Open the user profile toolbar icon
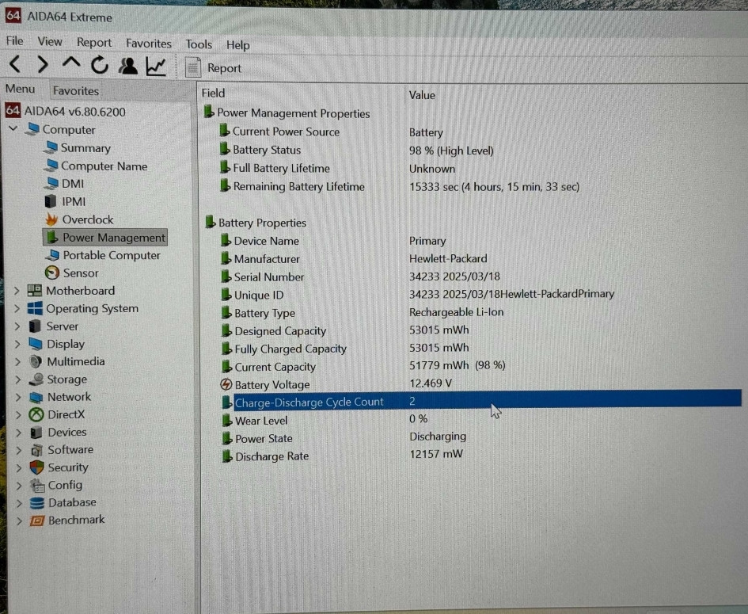The height and width of the screenshot is (614, 748). tap(127, 66)
